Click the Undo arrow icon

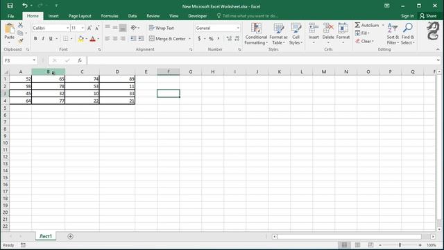[25, 6]
